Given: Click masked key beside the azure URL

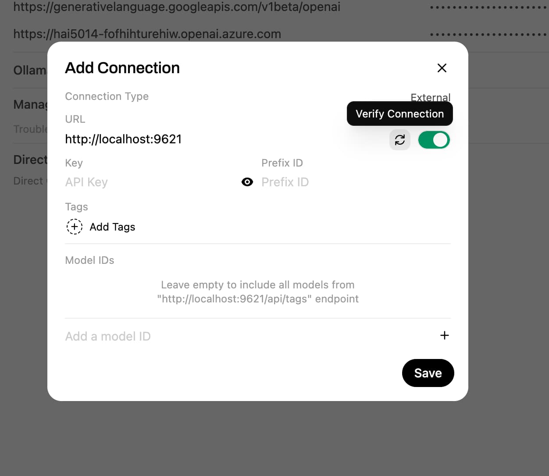Looking at the screenshot, I should [x=488, y=34].
